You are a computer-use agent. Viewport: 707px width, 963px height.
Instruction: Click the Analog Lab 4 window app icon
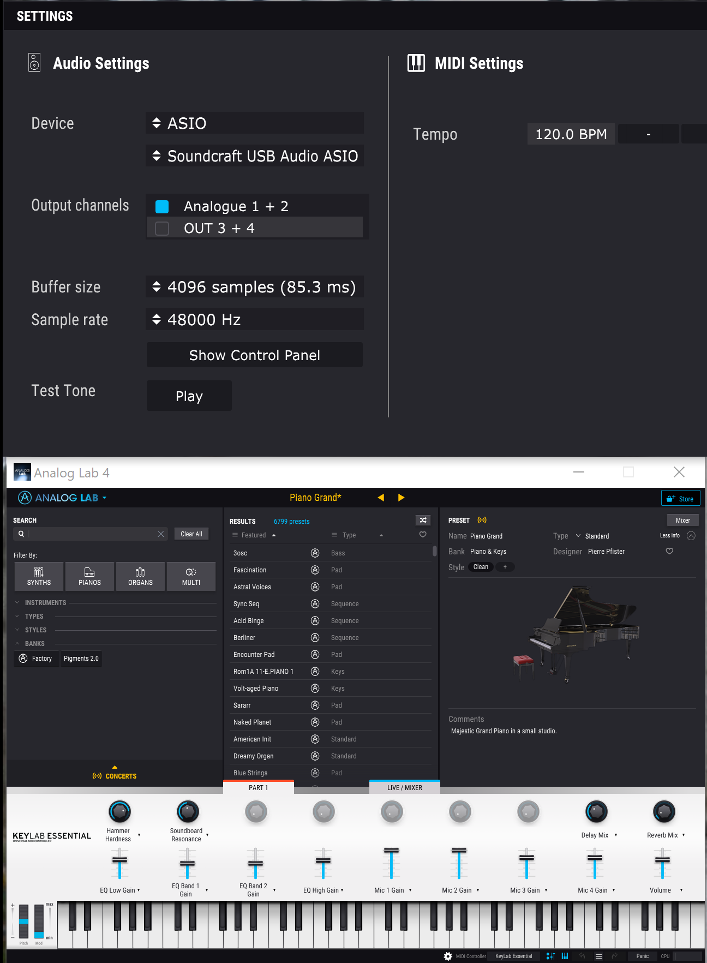tap(22, 472)
